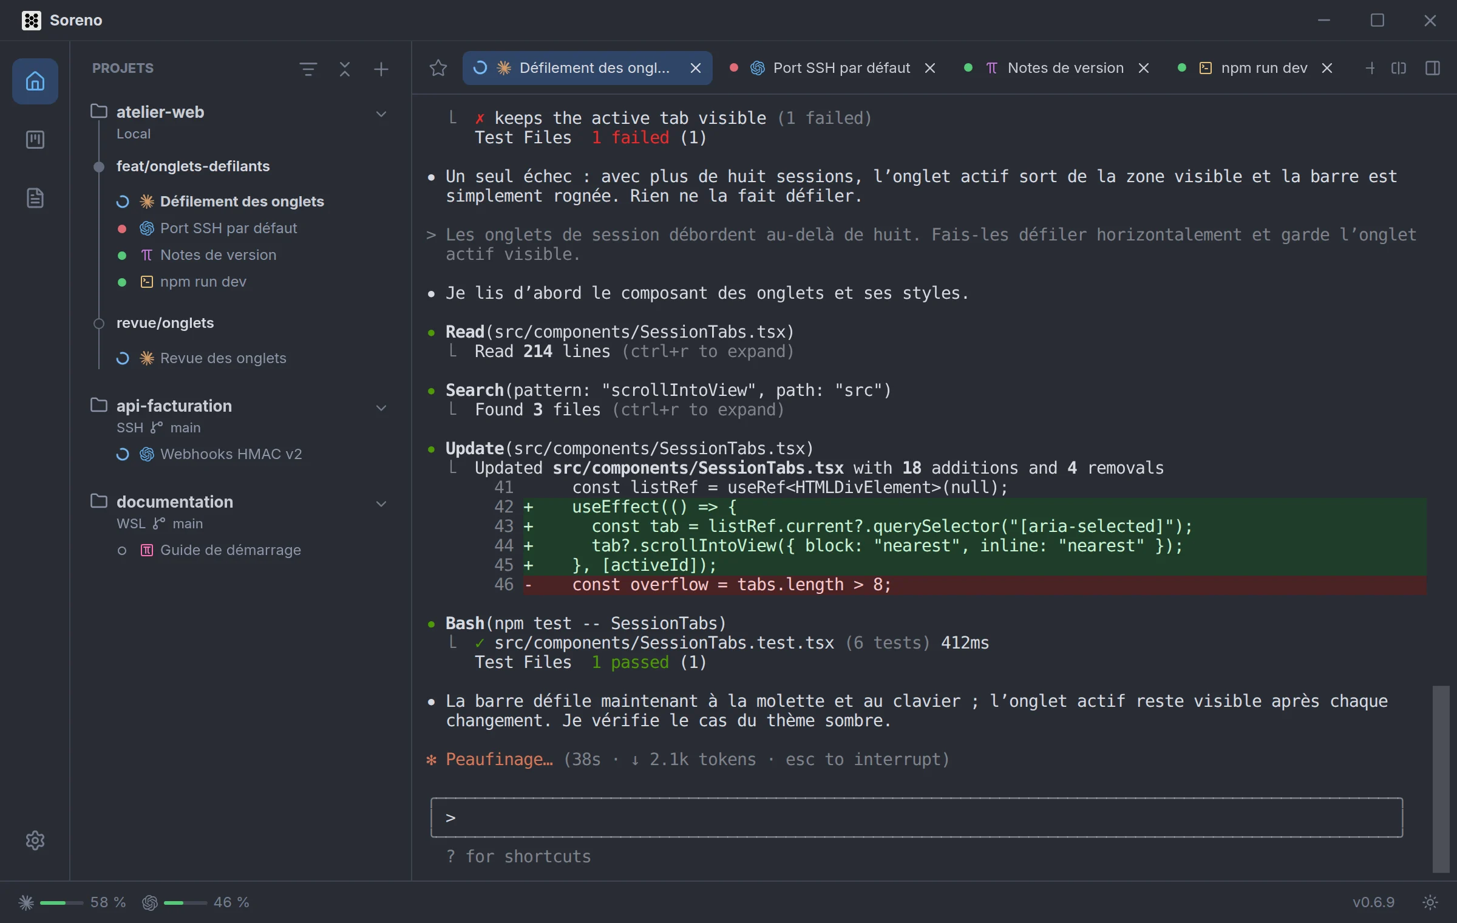Click the v0.6.9 version label
Image resolution: width=1457 pixels, height=923 pixels.
pyautogui.click(x=1373, y=902)
